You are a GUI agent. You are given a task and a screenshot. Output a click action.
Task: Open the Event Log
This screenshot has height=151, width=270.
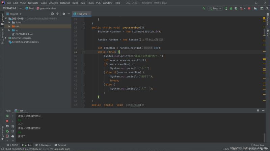click(258, 145)
